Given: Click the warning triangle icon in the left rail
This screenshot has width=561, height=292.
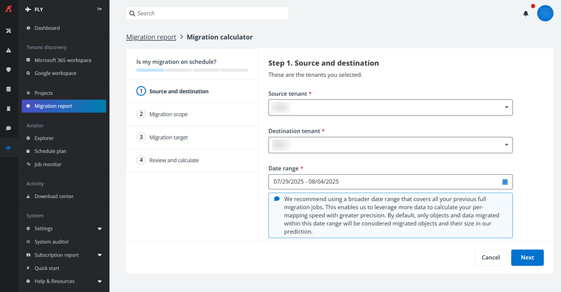Looking at the screenshot, I should tap(8, 50).
